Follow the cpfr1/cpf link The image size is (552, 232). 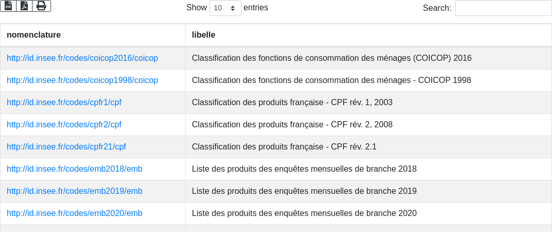tap(64, 103)
